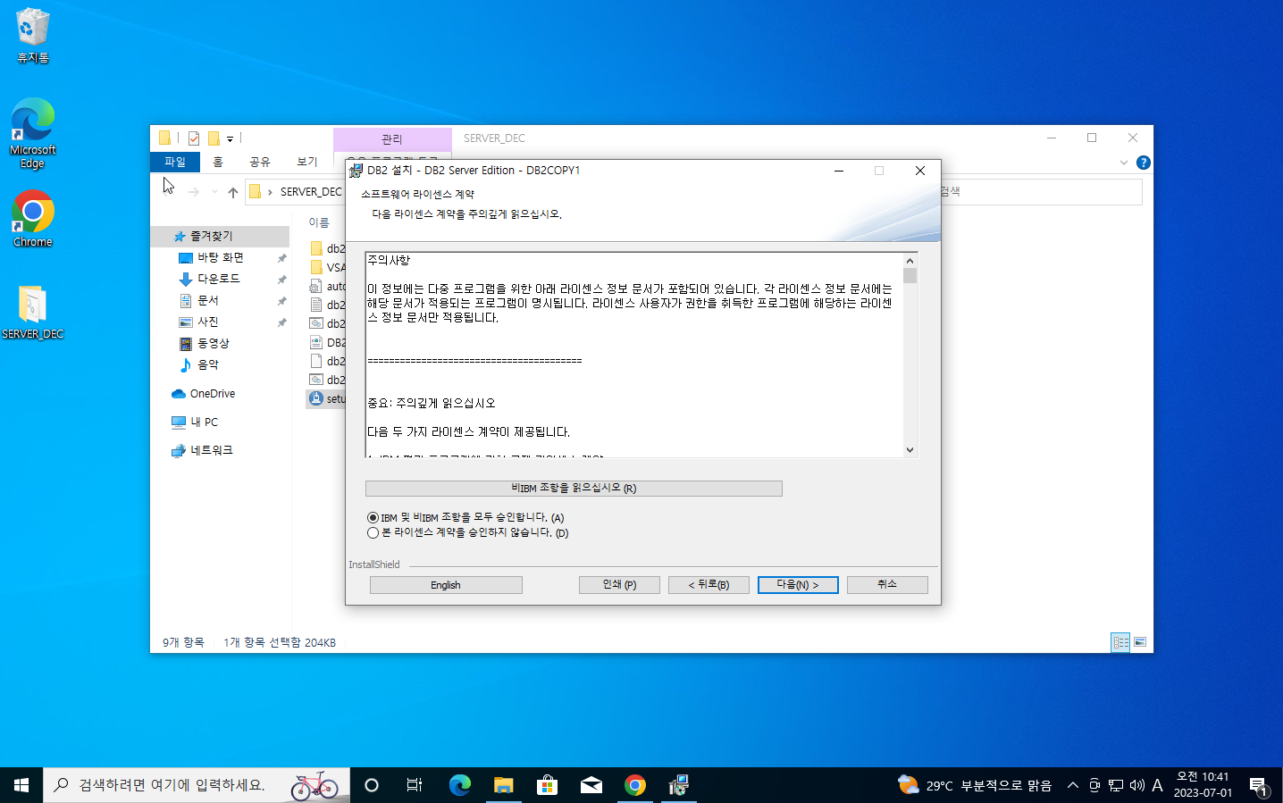Screen dimensions: 1283x803
Task: Open recent locations dropdown in Explorer
Action: click(x=214, y=192)
